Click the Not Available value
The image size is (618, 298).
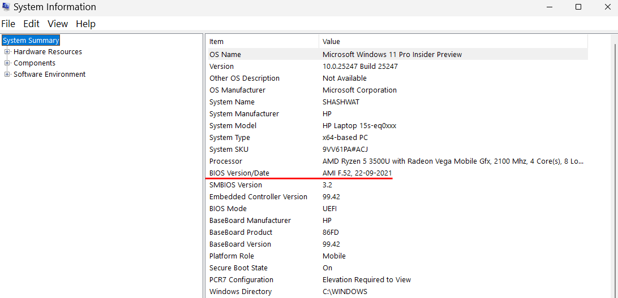345,78
